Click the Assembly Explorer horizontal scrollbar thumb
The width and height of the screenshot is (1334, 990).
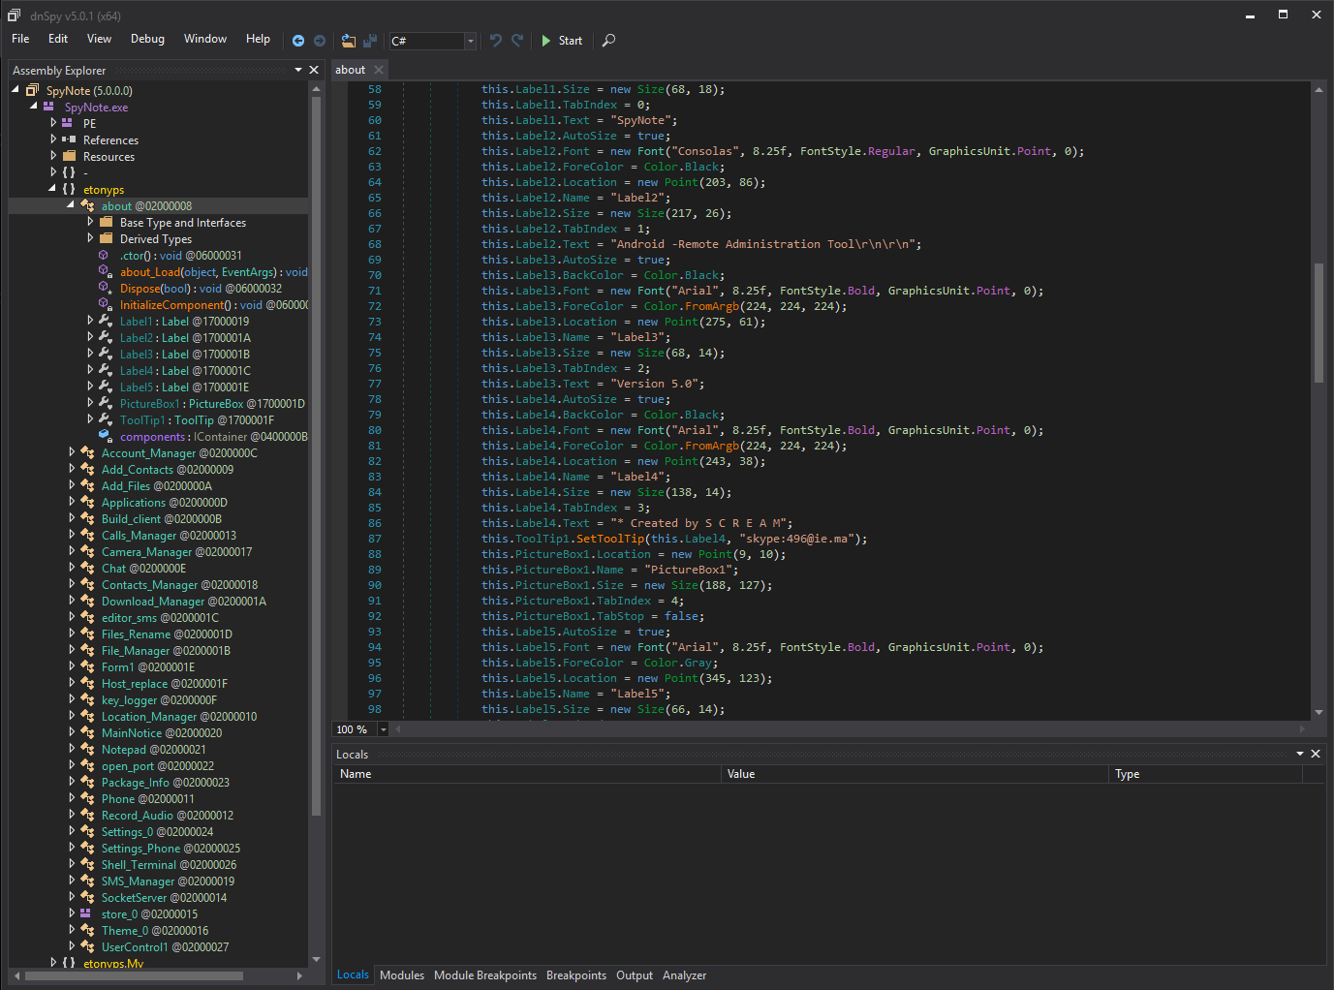pyautogui.click(x=134, y=975)
